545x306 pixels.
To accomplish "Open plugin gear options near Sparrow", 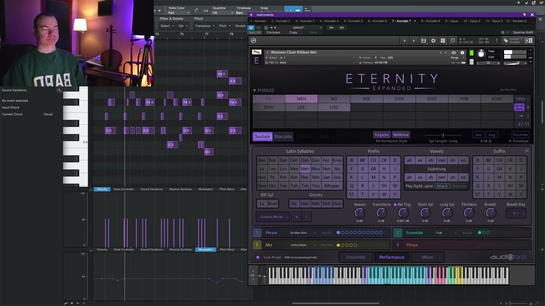I will pos(503,32).
